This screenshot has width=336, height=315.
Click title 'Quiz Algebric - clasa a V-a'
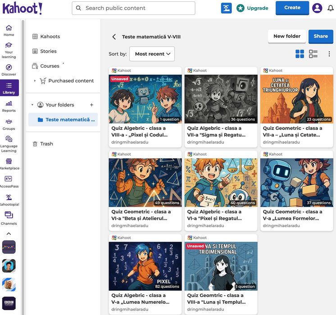(141, 299)
